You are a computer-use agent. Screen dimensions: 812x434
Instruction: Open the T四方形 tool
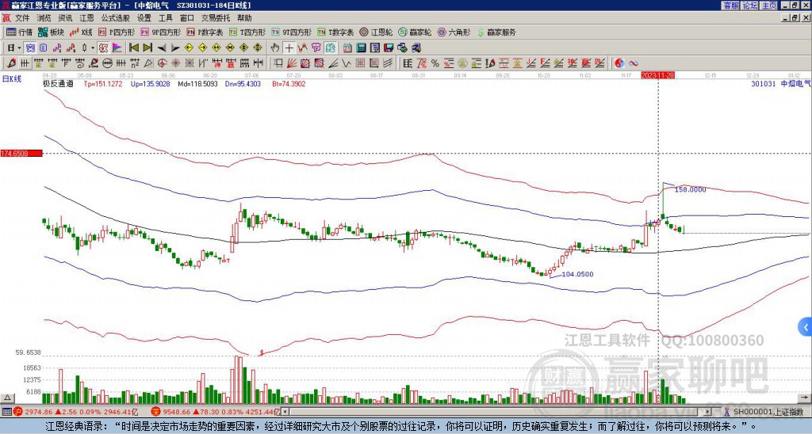click(x=247, y=32)
